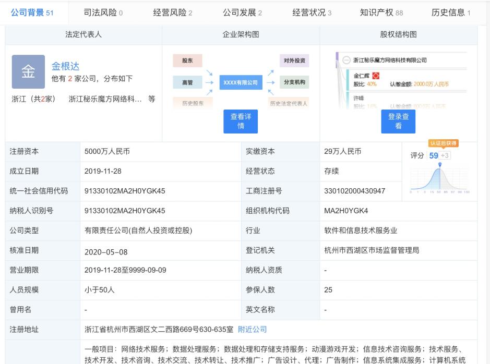This screenshot has height=364, width=490.
Task: Click the 金仁辉 shareholder name
Action: coord(362,76)
